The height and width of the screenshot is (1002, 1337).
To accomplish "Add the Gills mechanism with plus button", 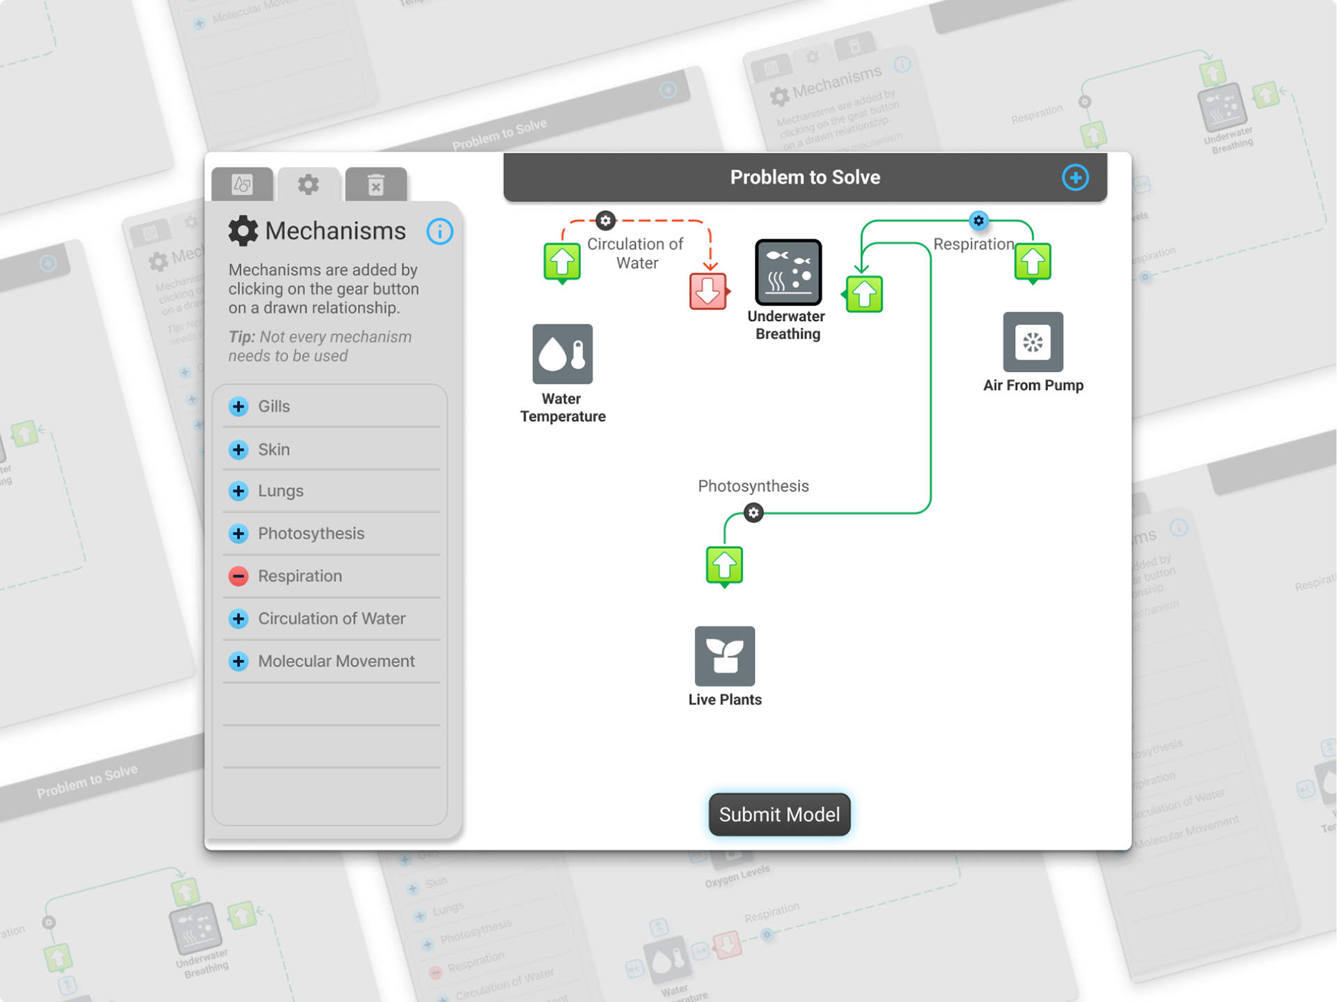I will [x=238, y=407].
